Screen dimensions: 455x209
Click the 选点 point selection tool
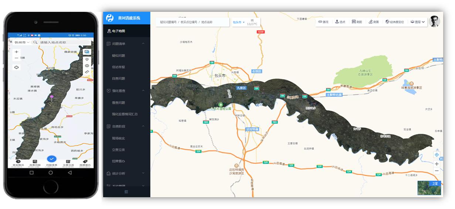point(340,22)
